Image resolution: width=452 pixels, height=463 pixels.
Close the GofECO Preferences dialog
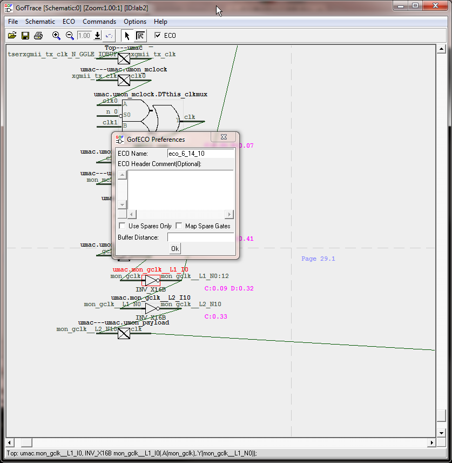(224, 137)
